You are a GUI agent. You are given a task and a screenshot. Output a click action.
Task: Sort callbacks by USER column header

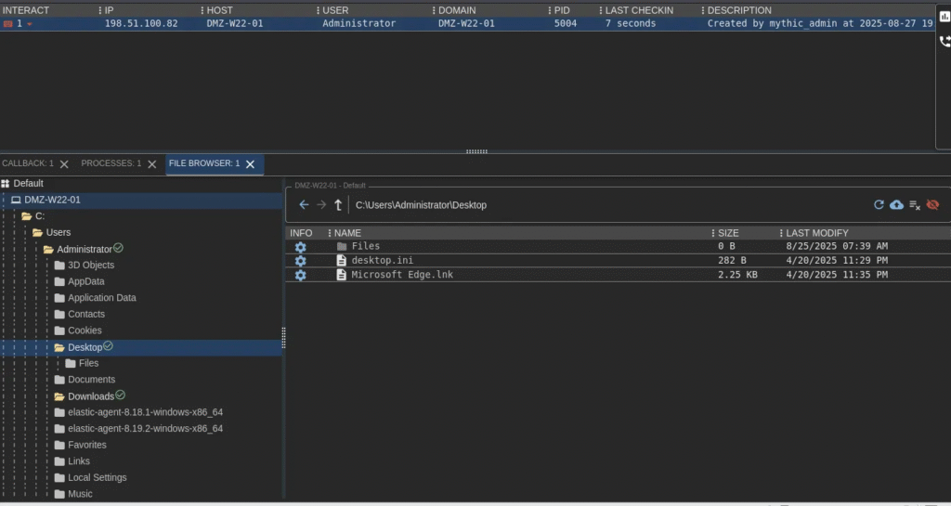[335, 10]
